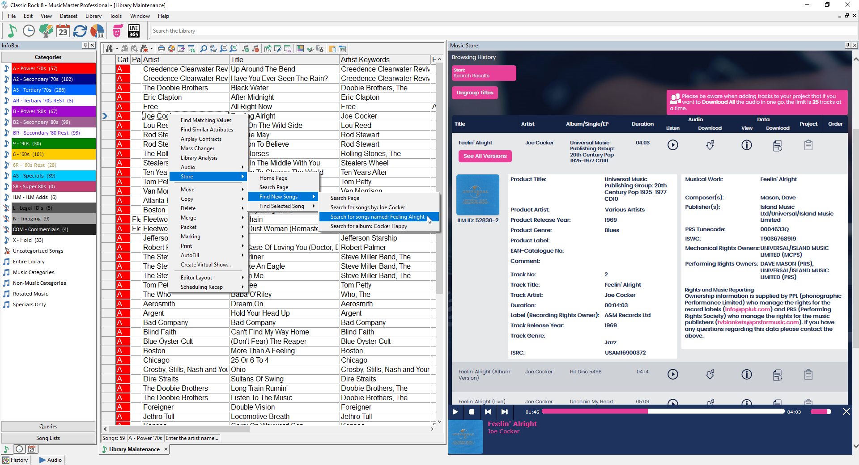This screenshot has height=465, width=859.
Task: Pin the InfoBar panel
Action: 85,45
